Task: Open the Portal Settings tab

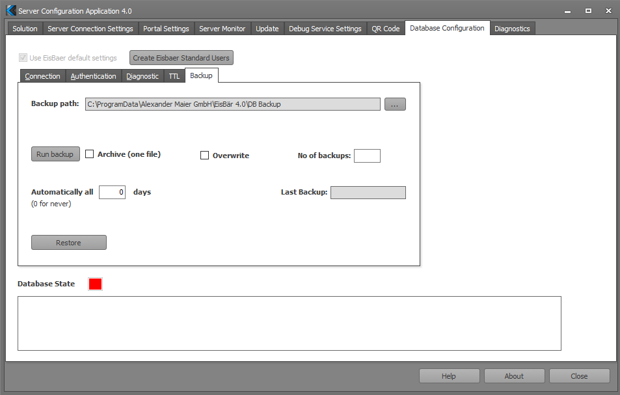Action: click(x=166, y=29)
